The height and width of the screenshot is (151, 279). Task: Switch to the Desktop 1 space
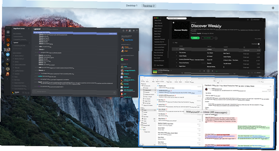coord(132,6)
